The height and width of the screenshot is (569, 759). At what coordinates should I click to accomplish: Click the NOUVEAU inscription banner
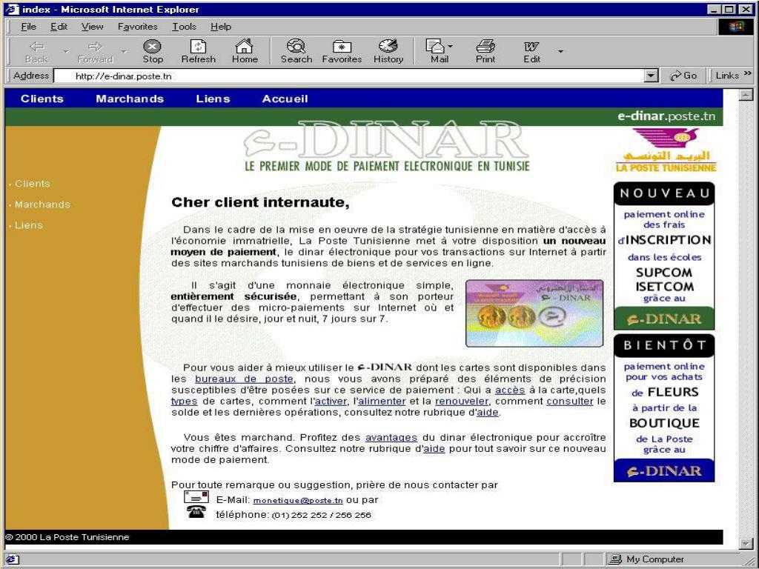coord(664,256)
